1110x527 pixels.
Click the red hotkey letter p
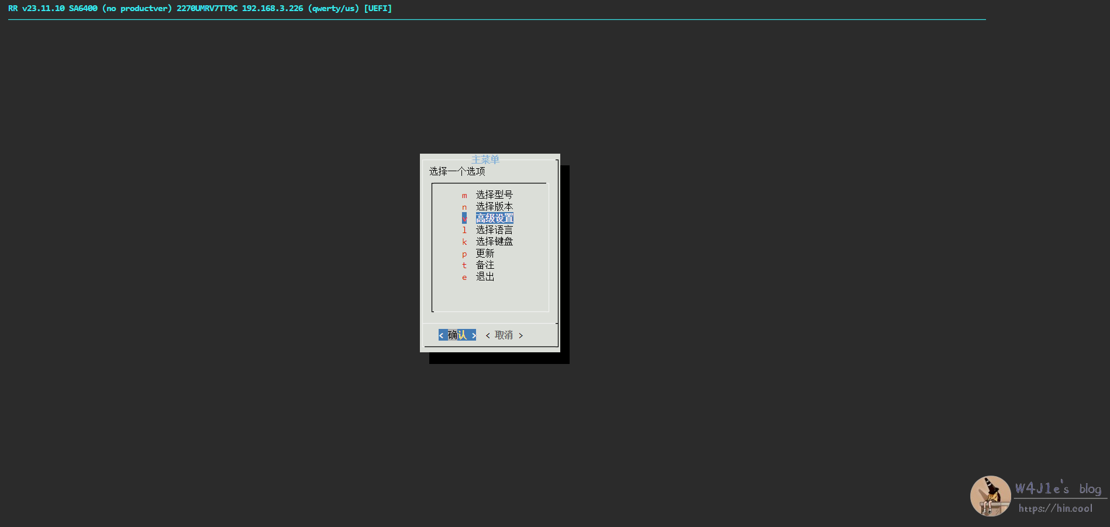pyautogui.click(x=464, y=254)
